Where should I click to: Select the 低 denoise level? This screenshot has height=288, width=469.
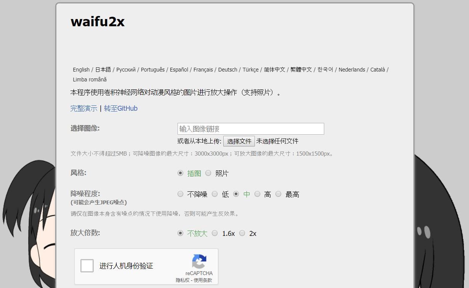click(x=214, y=194)
